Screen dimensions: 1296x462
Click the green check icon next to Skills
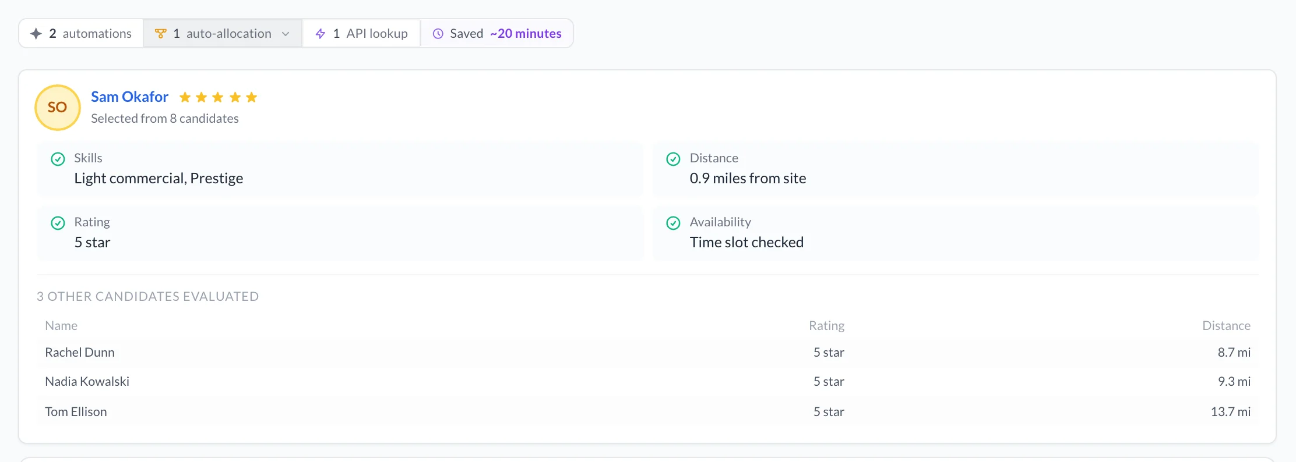point(58,159)
